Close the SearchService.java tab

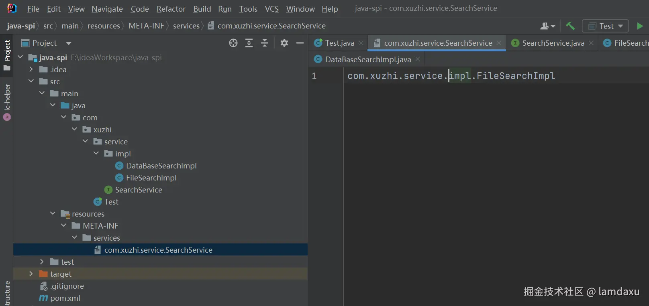591,43
